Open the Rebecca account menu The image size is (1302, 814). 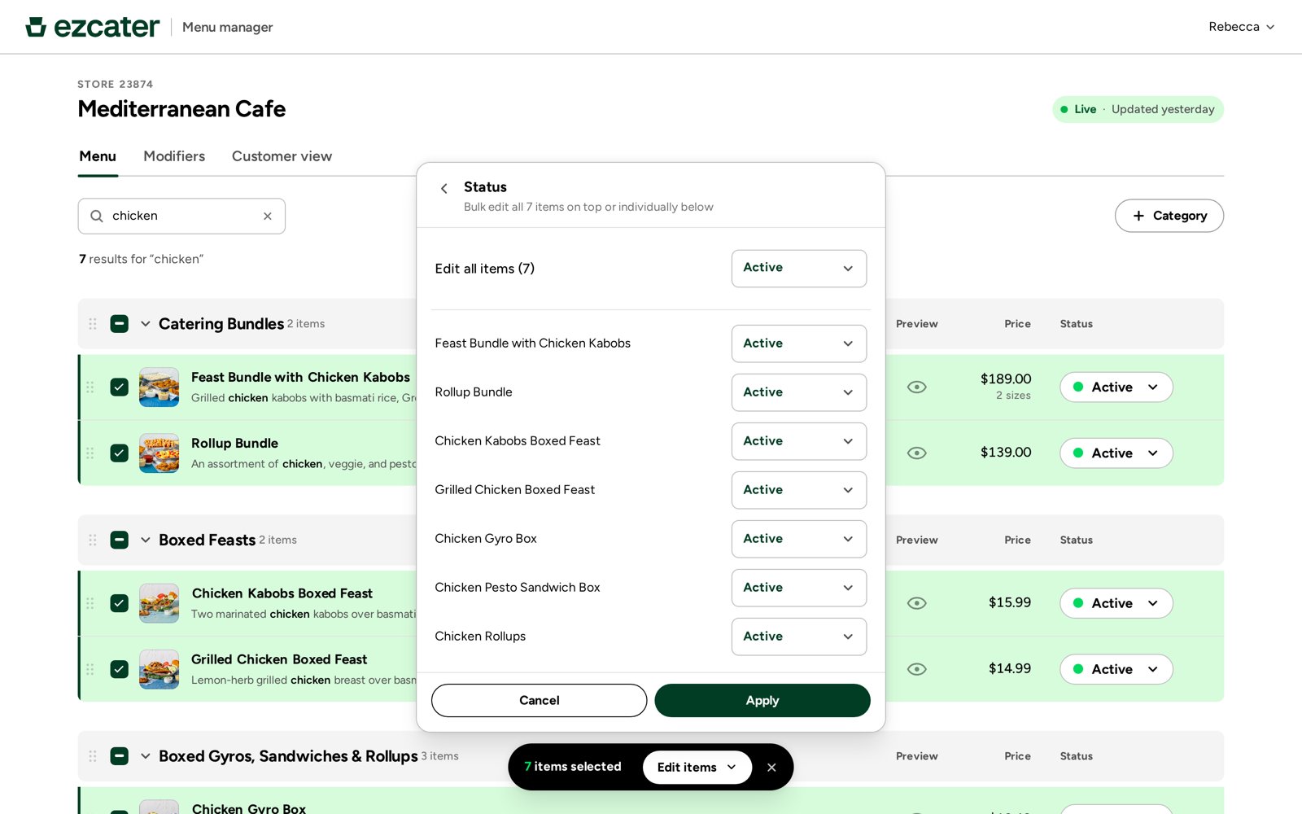pos(1241,27)
